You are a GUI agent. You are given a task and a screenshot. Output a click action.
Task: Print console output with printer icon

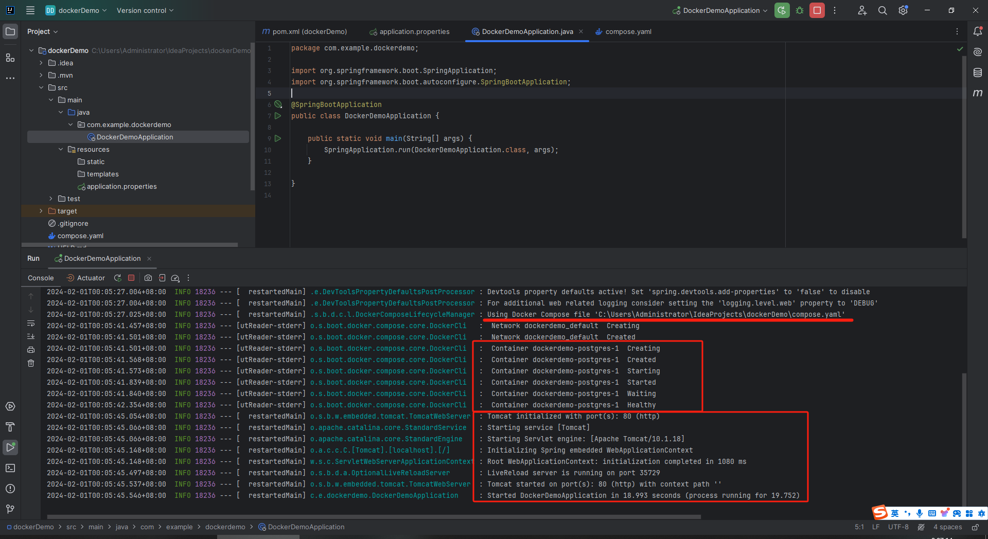[x=31, y=350]
